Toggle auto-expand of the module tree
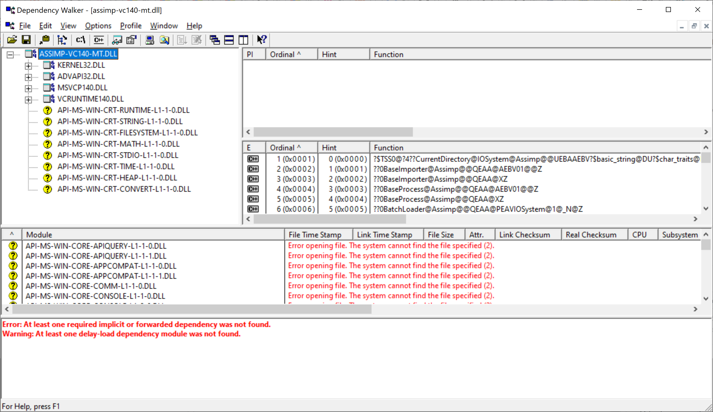 62,40
